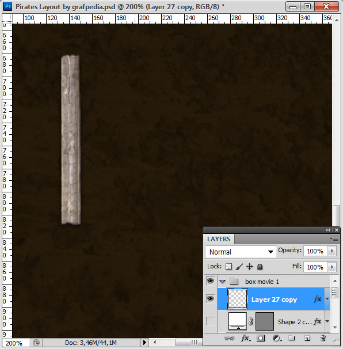Lock transparent pixels
Screen dimensions: 343x349
tap(228, 267)
